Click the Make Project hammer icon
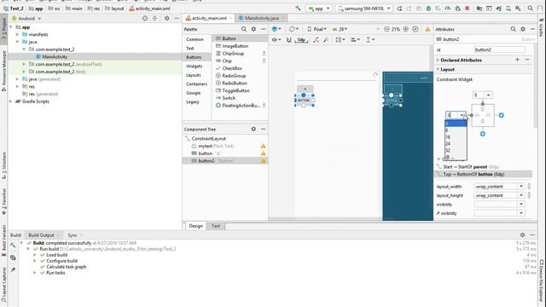 pos(298,8)
